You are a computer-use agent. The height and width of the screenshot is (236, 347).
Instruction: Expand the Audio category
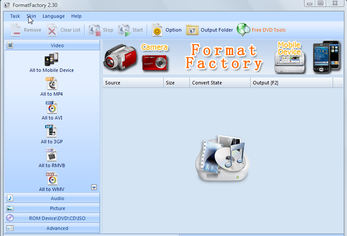click(52, 198)
